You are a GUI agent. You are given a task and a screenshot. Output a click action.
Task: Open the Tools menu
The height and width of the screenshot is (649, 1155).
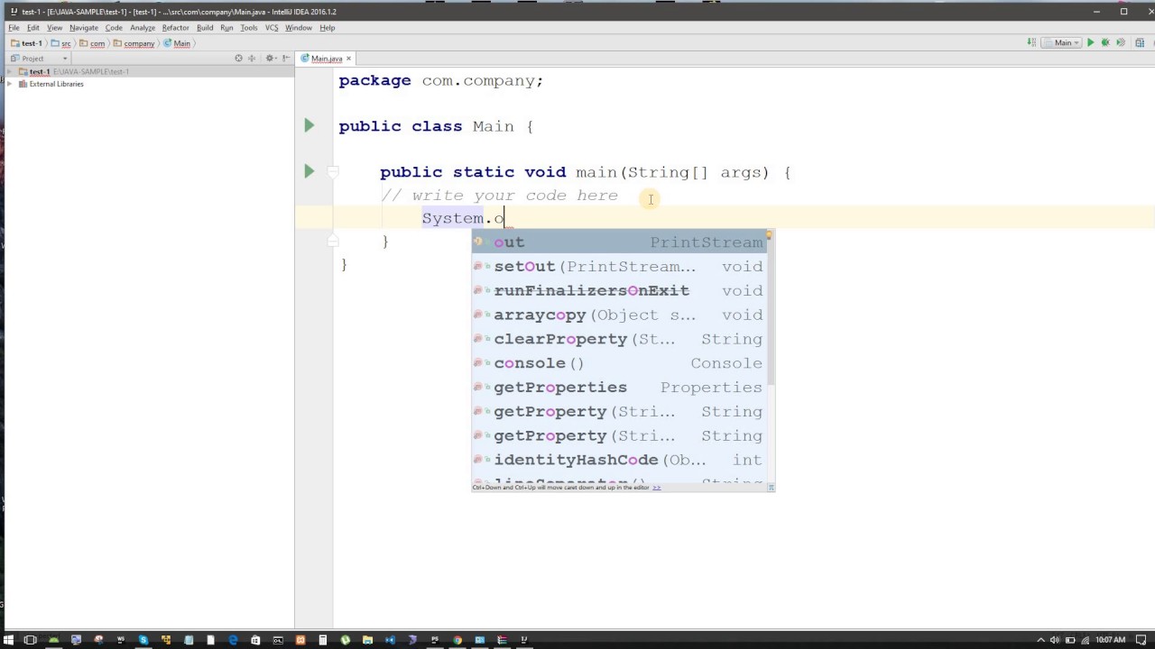point(249,28)
